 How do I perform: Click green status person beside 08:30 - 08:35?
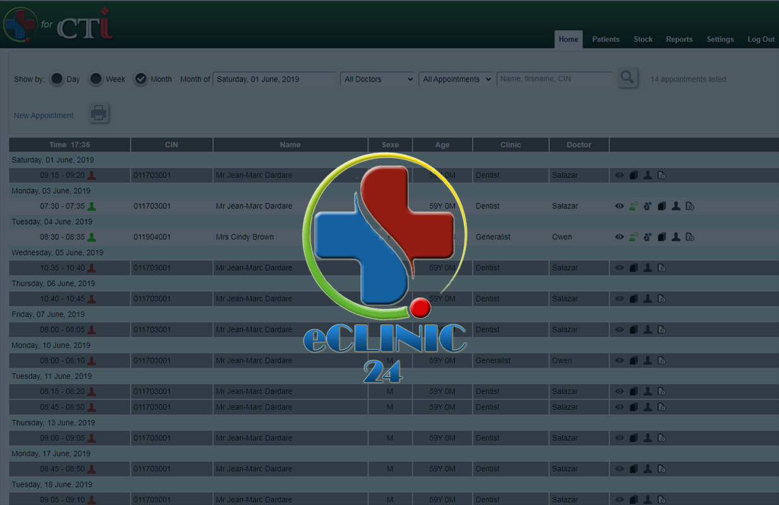tap(92, 237)
